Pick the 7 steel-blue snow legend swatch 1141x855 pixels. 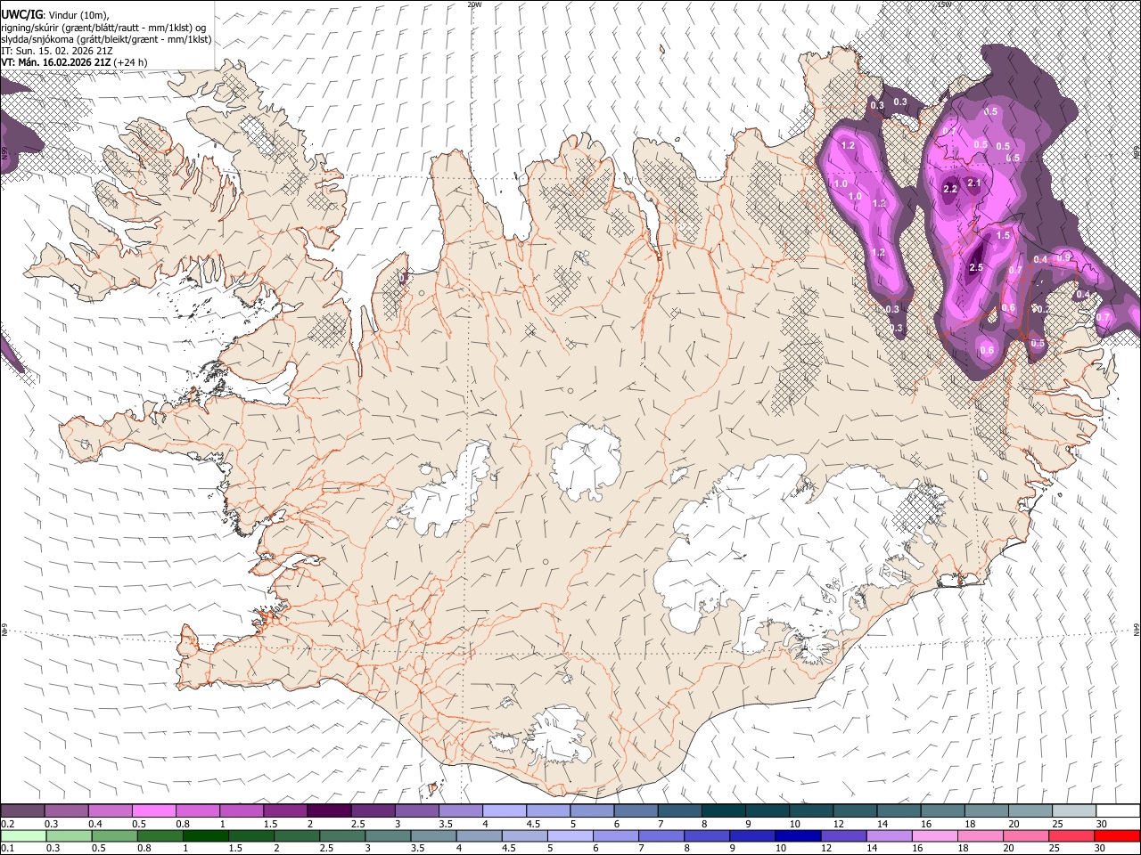[x=679, y=811]
